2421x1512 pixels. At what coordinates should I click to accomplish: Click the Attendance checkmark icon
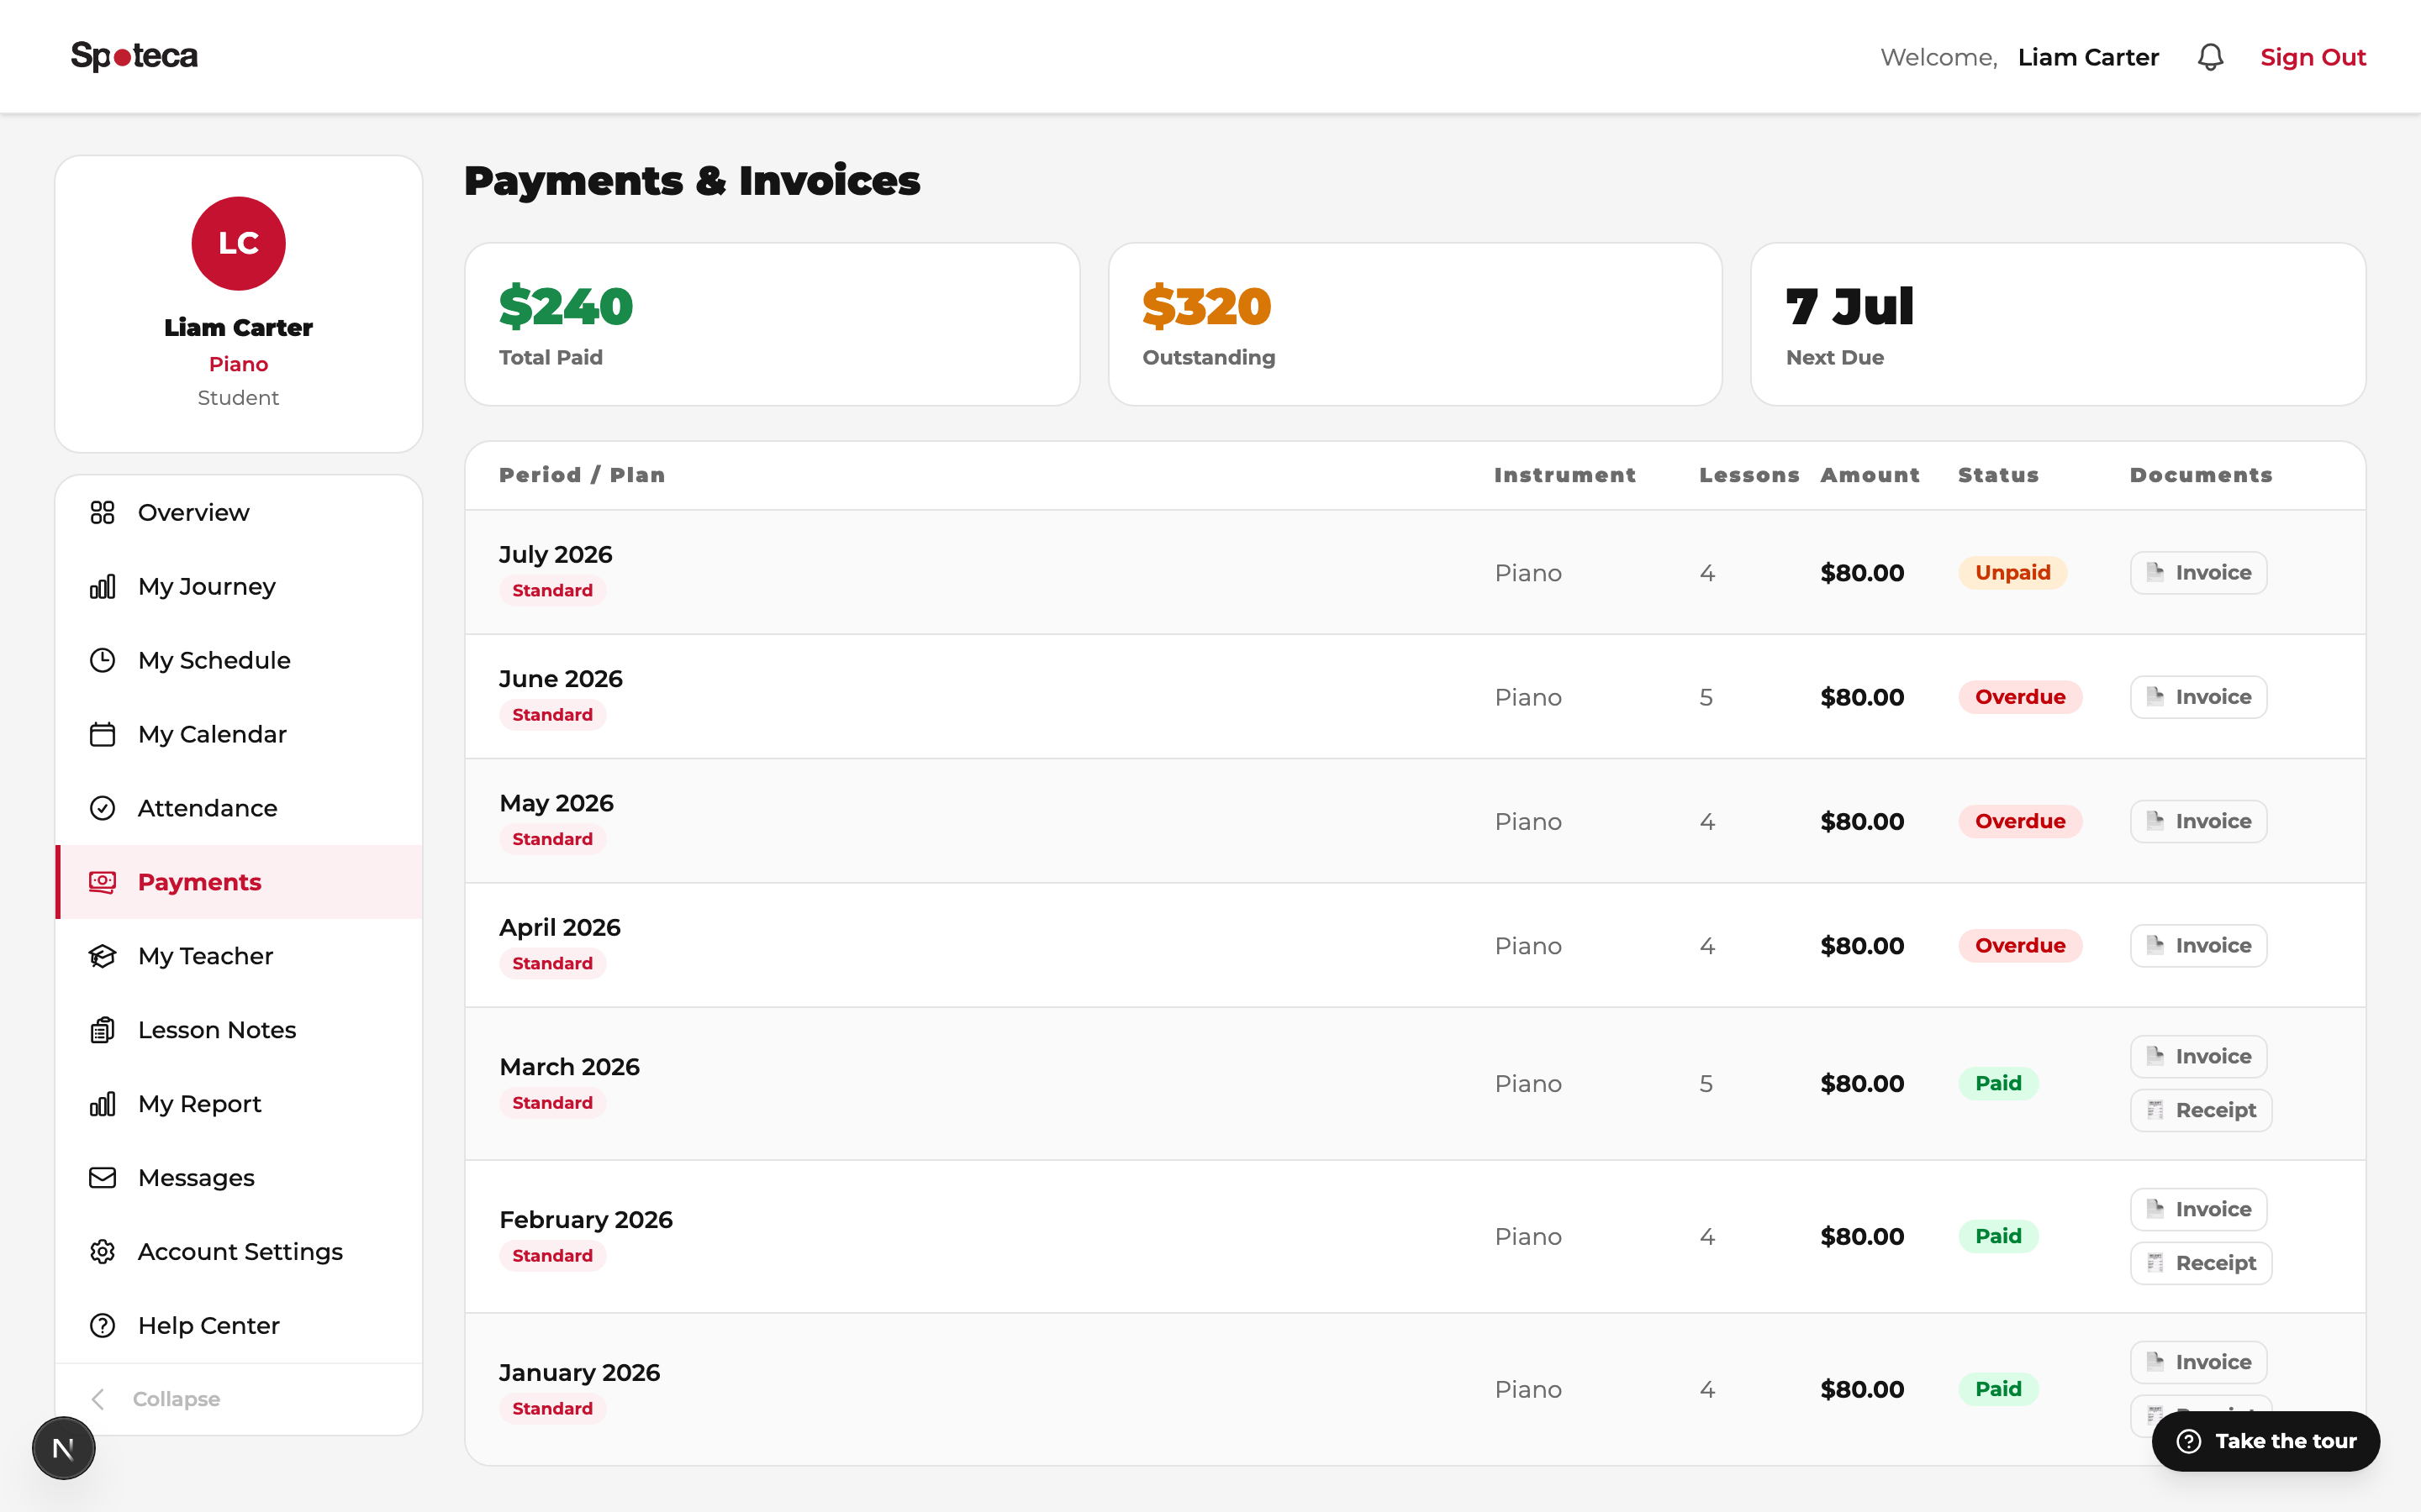click(x=102, y=808)
